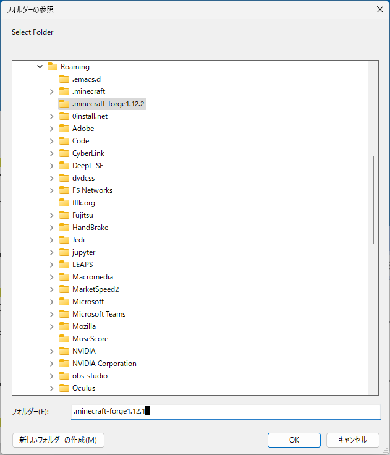Click the Oculus folder icon
The width and height of the screenshot is (390, 455).
click(64, 388)
